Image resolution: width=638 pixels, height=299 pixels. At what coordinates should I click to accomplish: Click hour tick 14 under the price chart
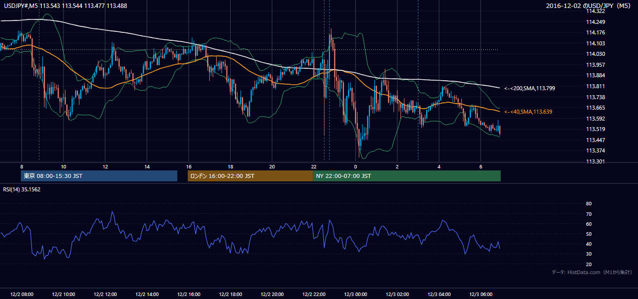point(147,166)
